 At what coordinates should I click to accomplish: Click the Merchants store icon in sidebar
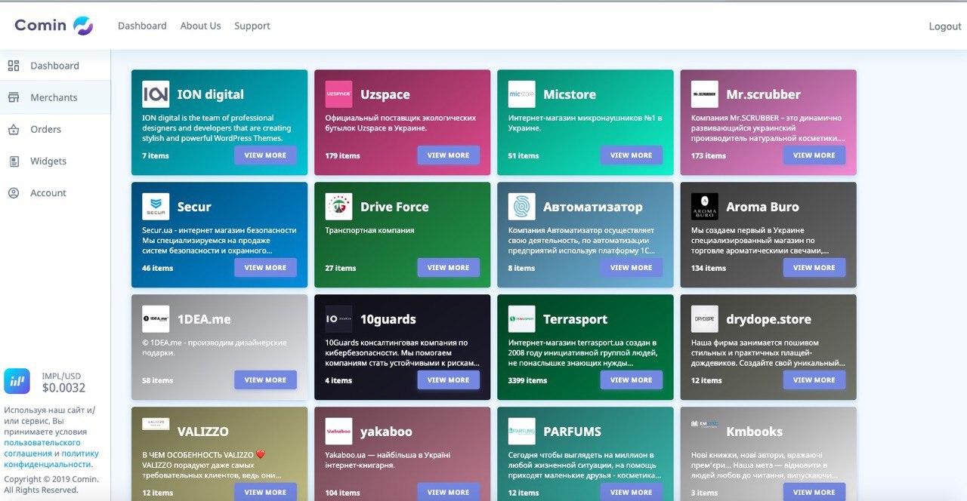[x=14, y=97]
